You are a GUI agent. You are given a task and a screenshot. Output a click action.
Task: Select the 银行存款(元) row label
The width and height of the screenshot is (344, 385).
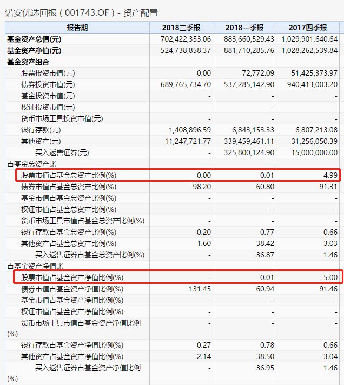click(41, 130)
